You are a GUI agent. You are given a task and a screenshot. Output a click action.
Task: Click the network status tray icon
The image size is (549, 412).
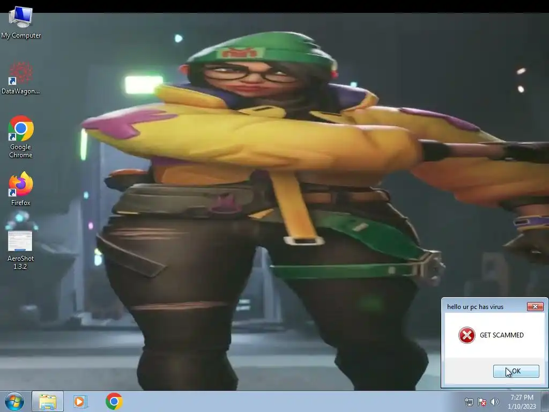(469, 402)
